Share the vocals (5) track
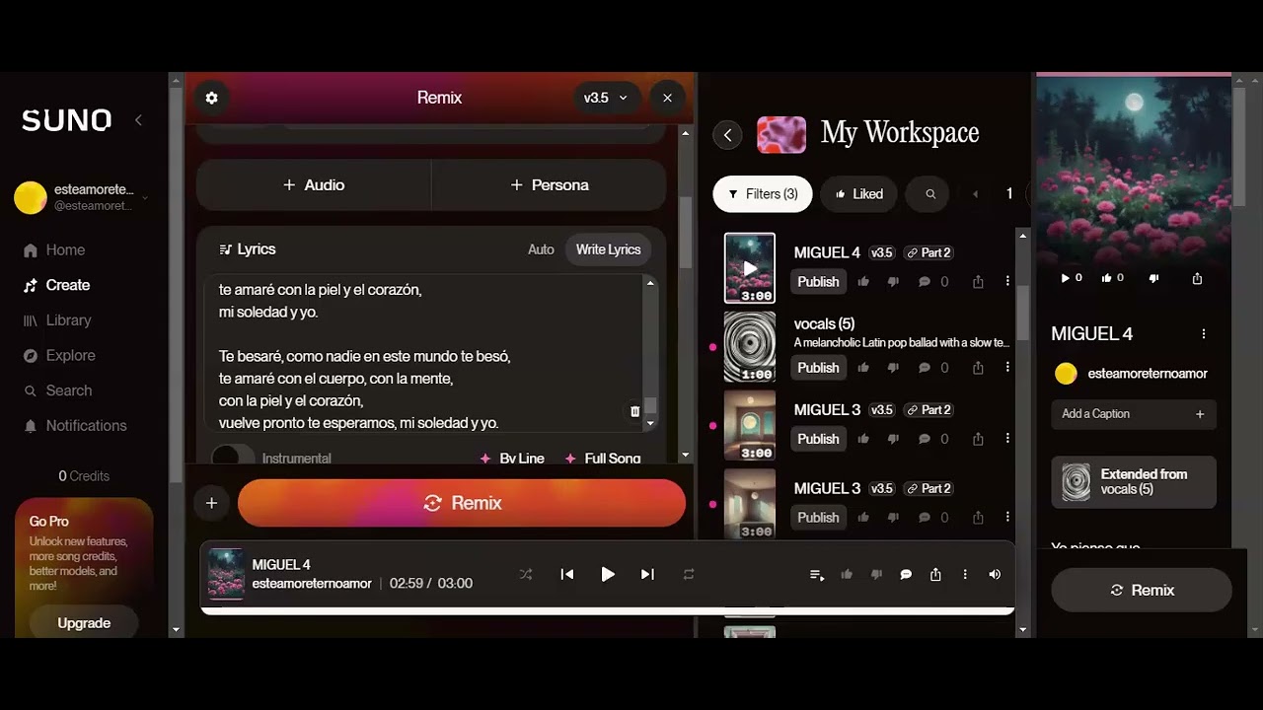The image size is (1263, 710). click(978, 368)
